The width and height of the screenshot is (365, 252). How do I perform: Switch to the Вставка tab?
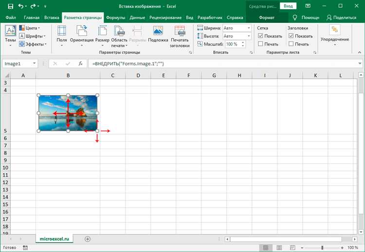pyautogui.click(x=52, y=17)
